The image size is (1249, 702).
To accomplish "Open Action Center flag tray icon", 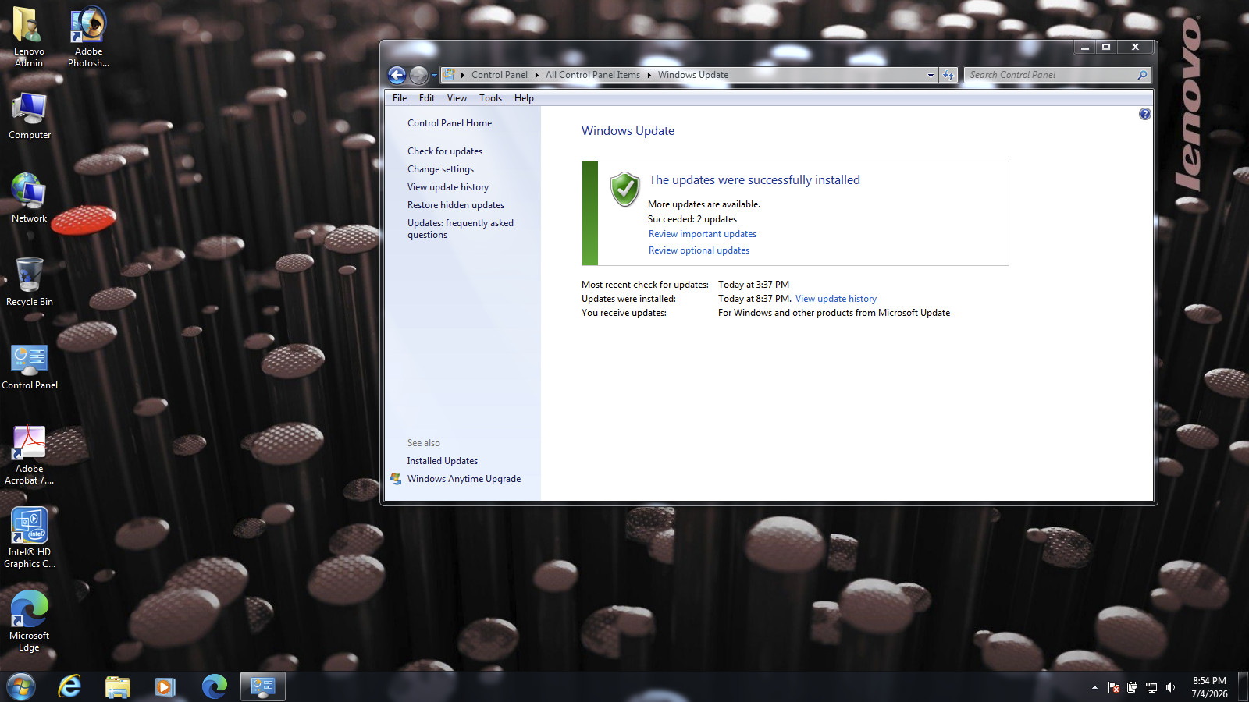I will (1114, 687).
